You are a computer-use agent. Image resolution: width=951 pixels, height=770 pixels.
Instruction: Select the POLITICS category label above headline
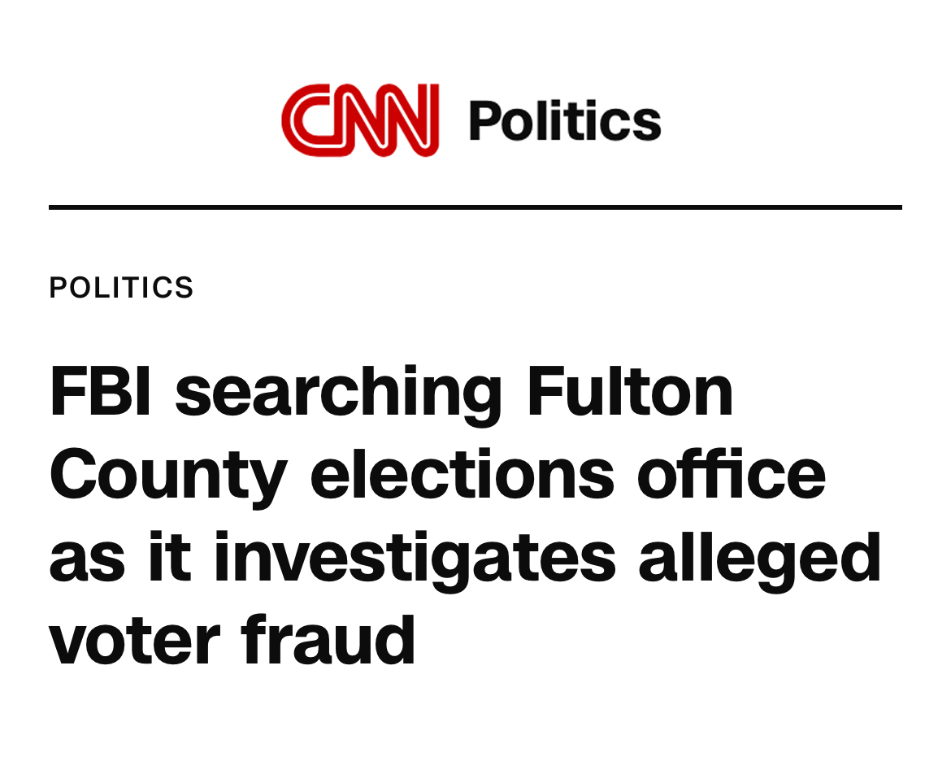pos(122,288)
